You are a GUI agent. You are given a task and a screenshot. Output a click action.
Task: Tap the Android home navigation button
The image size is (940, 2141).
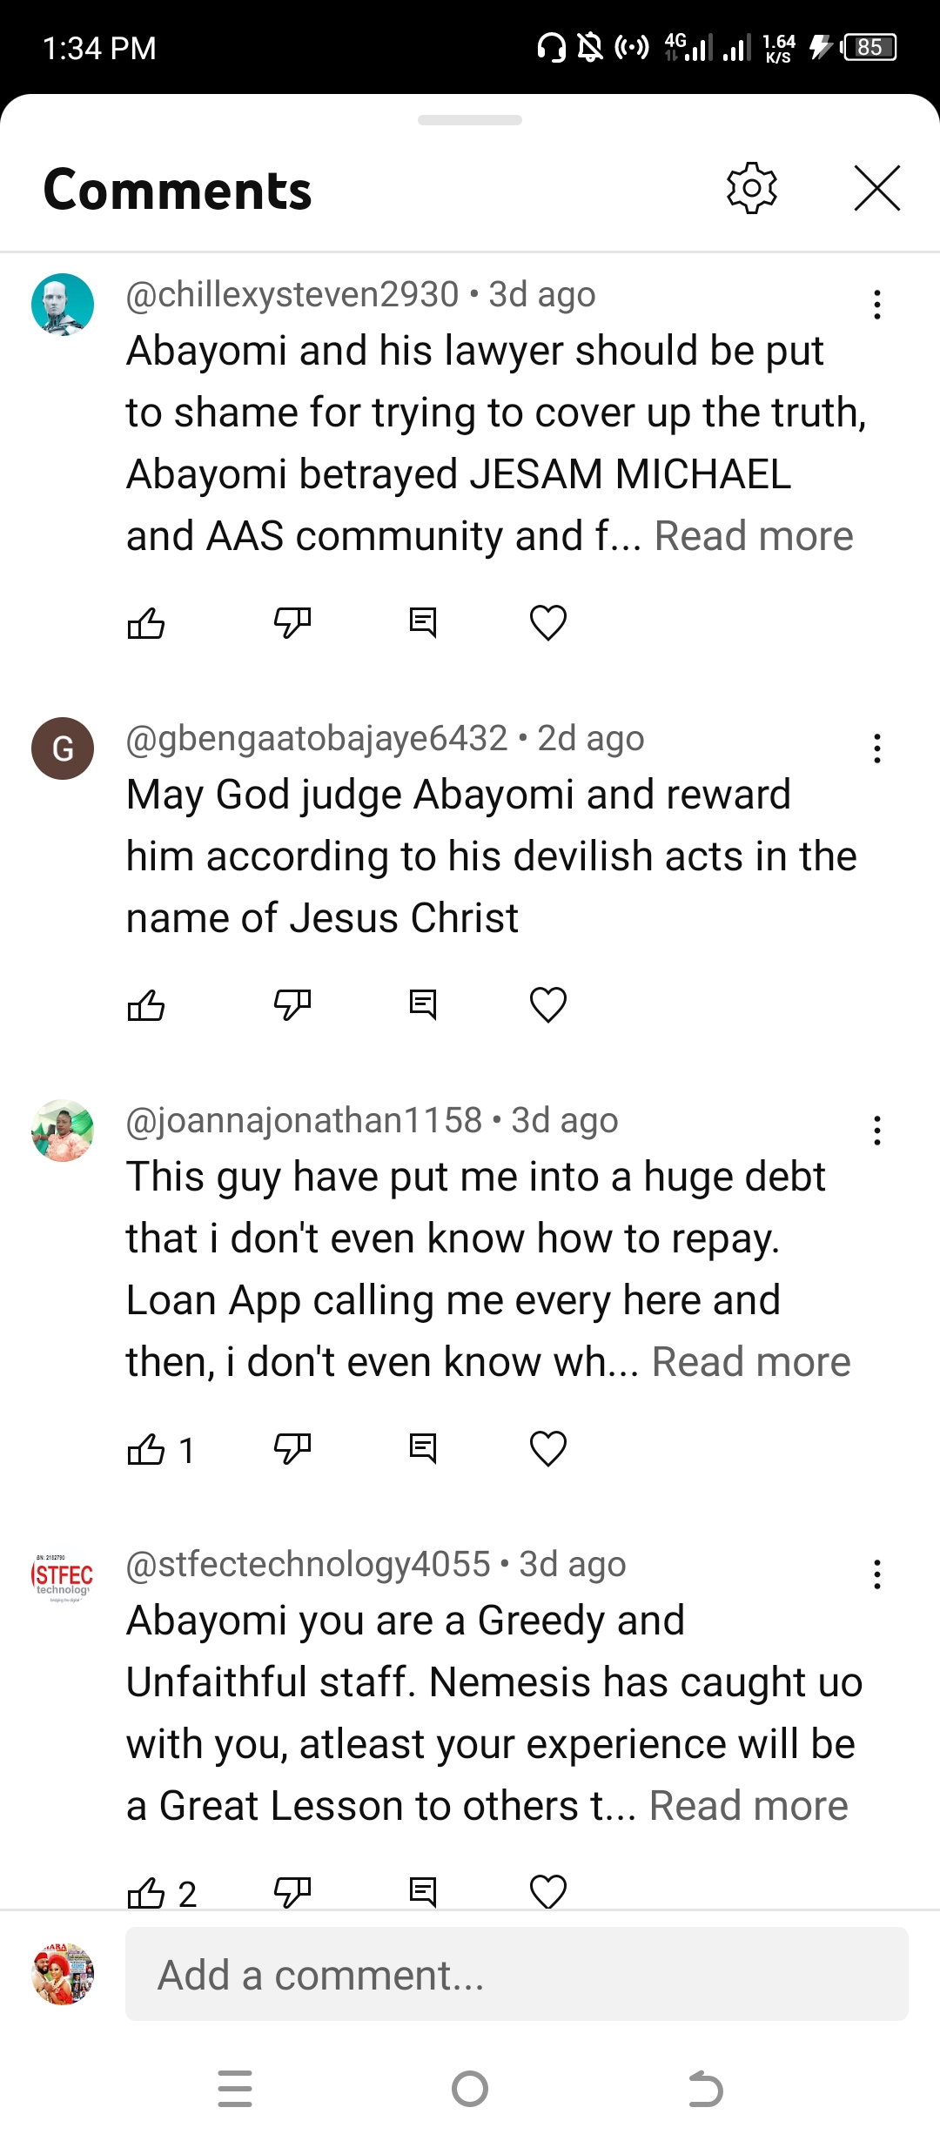470,2089
